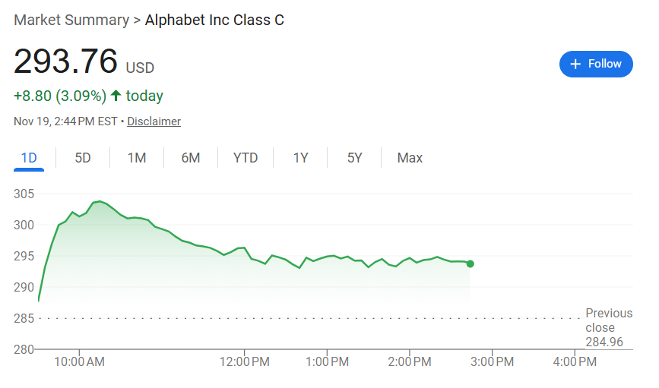Click the +8.80 (3.09%) change text
The height and width of the screenshot is (388, 659).
(59, 96)
